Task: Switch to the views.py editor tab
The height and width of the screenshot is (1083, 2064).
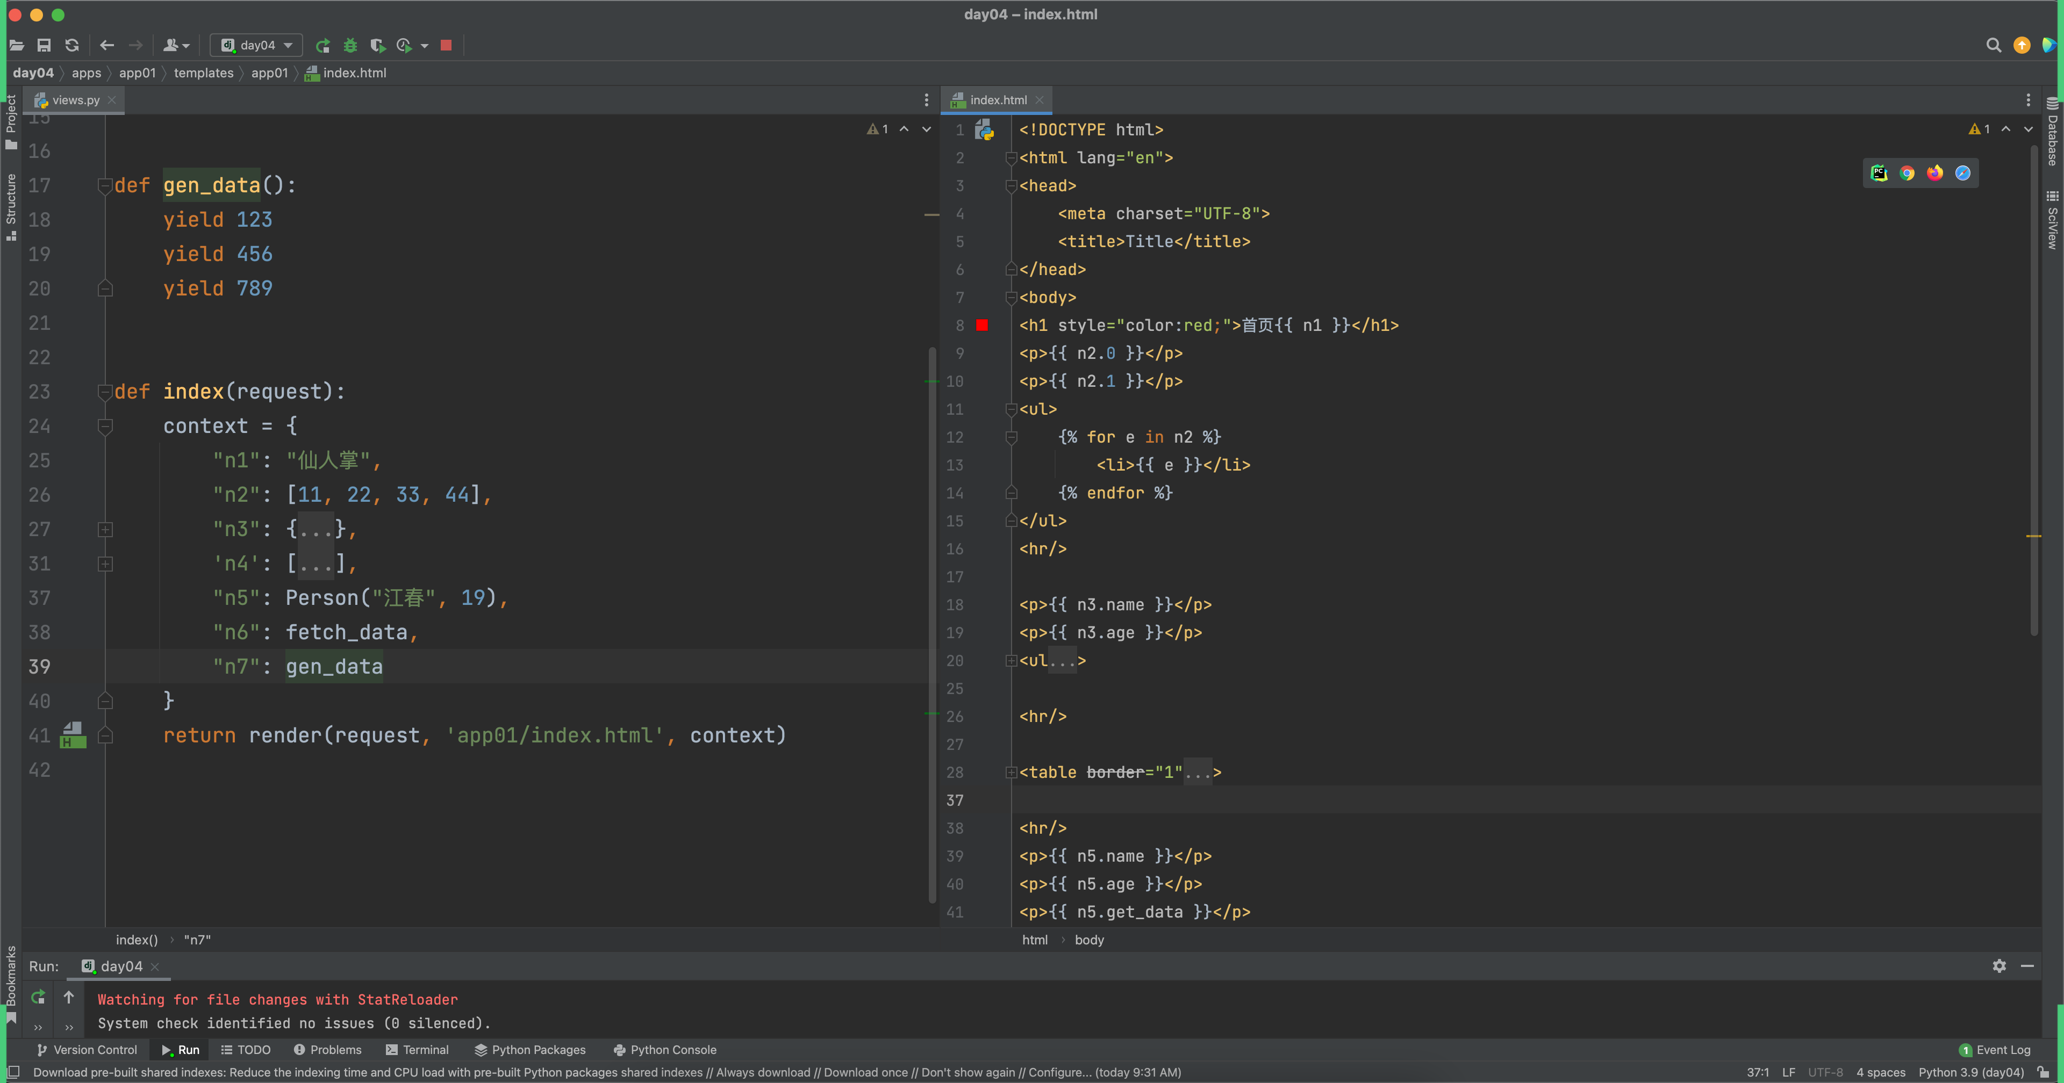Action: [x=75, y=100]
